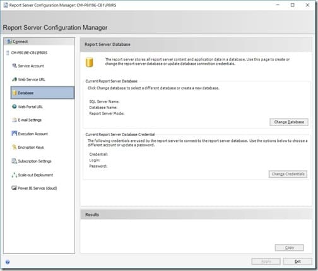Open help via the blue question icon
Image resolution: width=318 pixels, height=271 pixels.
coord(8,262)
